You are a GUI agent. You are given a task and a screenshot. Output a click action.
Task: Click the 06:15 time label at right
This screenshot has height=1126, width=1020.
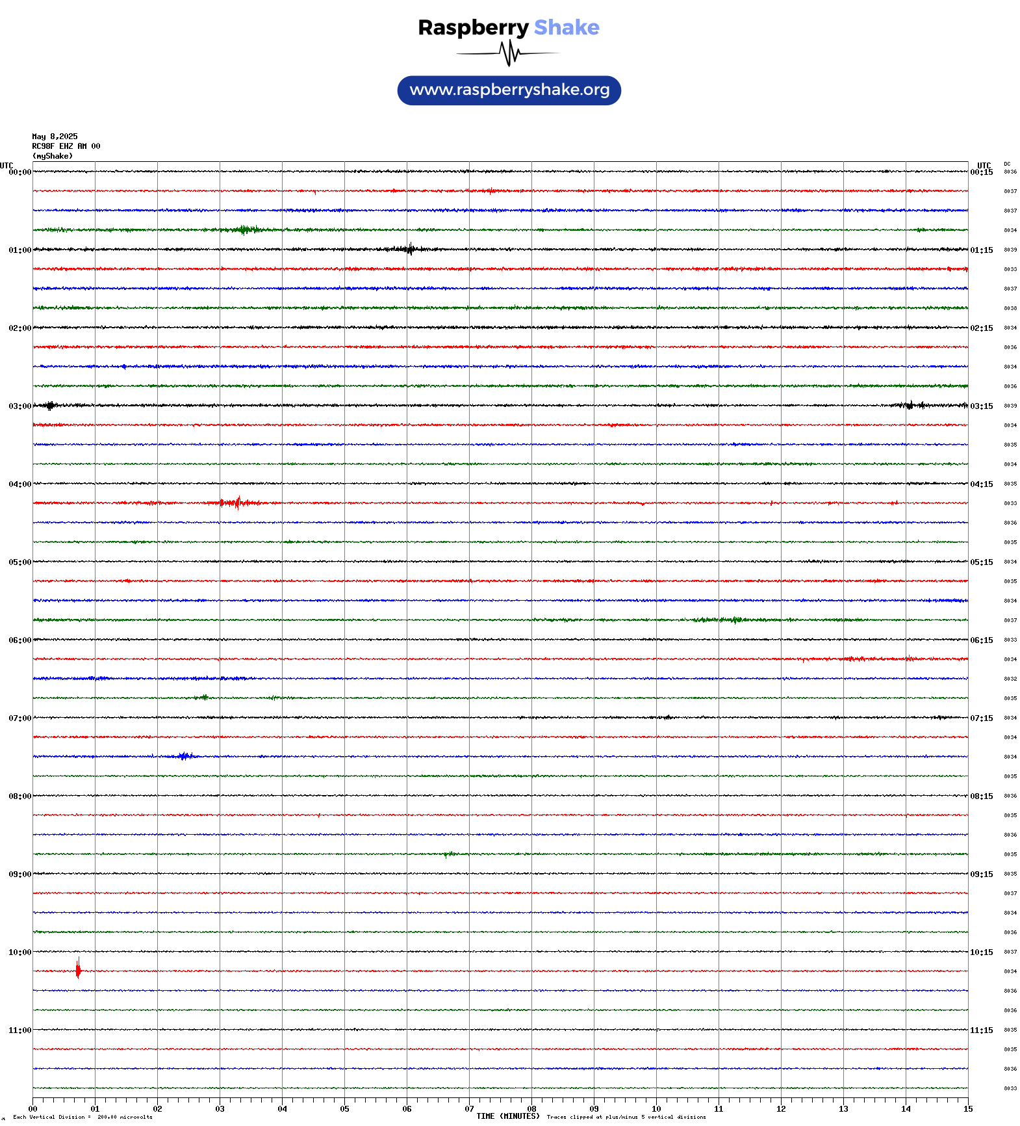(x=982, y=640)
